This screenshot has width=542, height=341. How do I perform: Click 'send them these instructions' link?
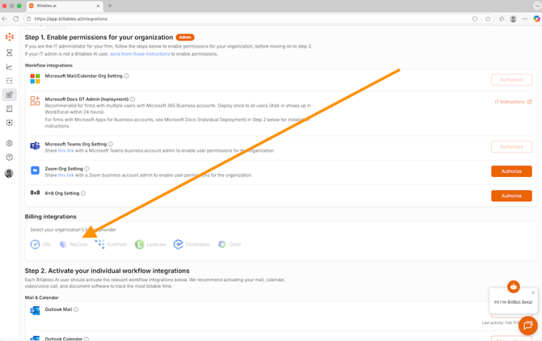[x=140, y=54]
